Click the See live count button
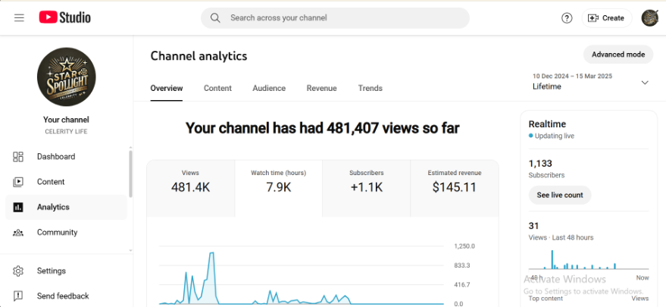Viewport: 666px width, 307px height. (x=560, y=195)
